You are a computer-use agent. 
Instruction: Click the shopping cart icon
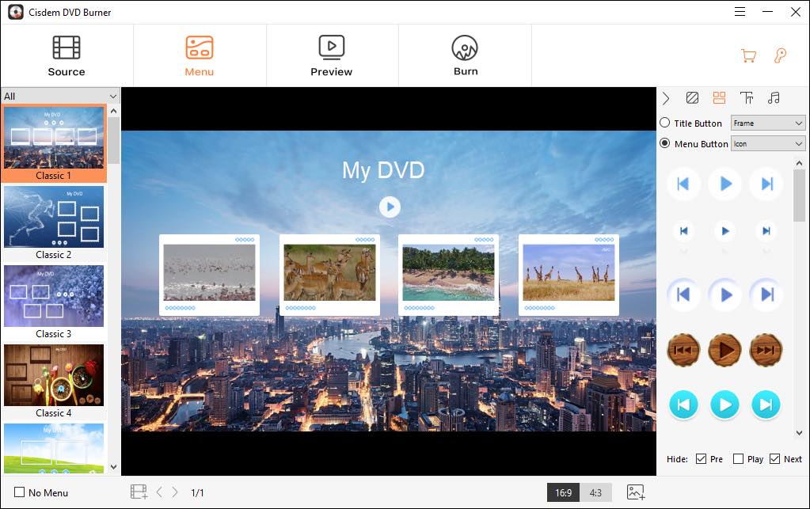pyautogui.click(x=747, y=55)
